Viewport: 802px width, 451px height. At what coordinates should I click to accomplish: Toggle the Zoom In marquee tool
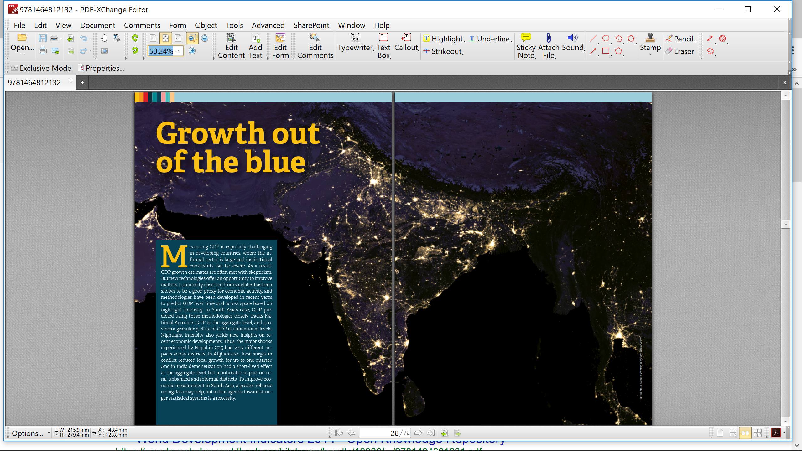(192, 38)
